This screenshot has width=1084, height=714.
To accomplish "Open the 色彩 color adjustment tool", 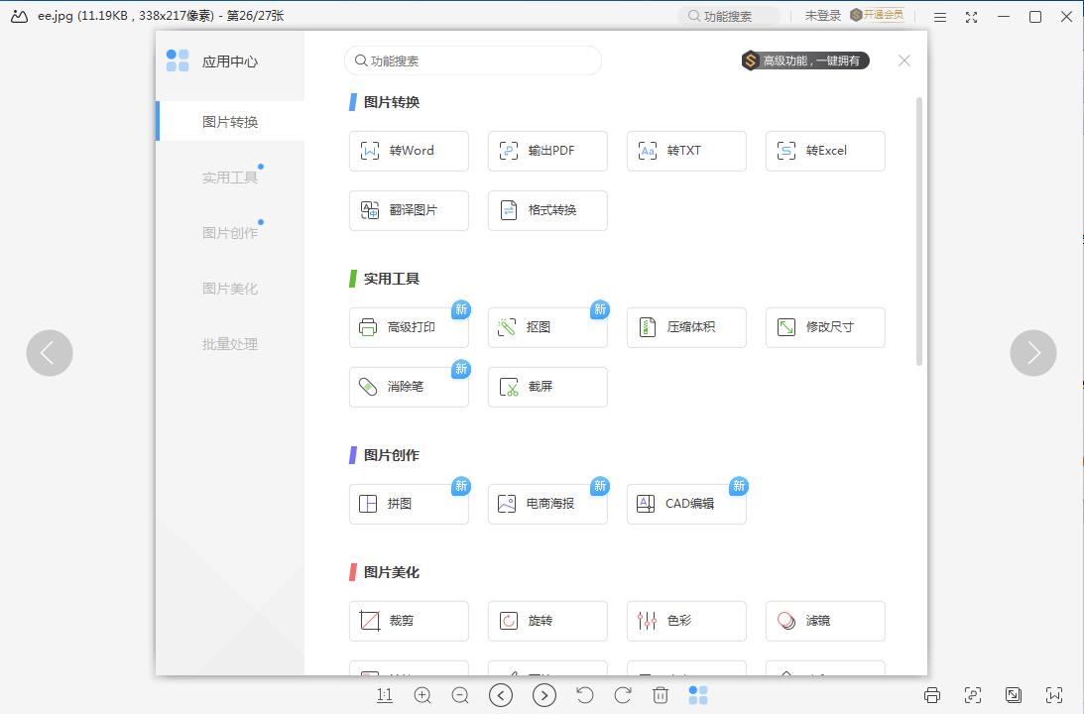I will (686, 621).
